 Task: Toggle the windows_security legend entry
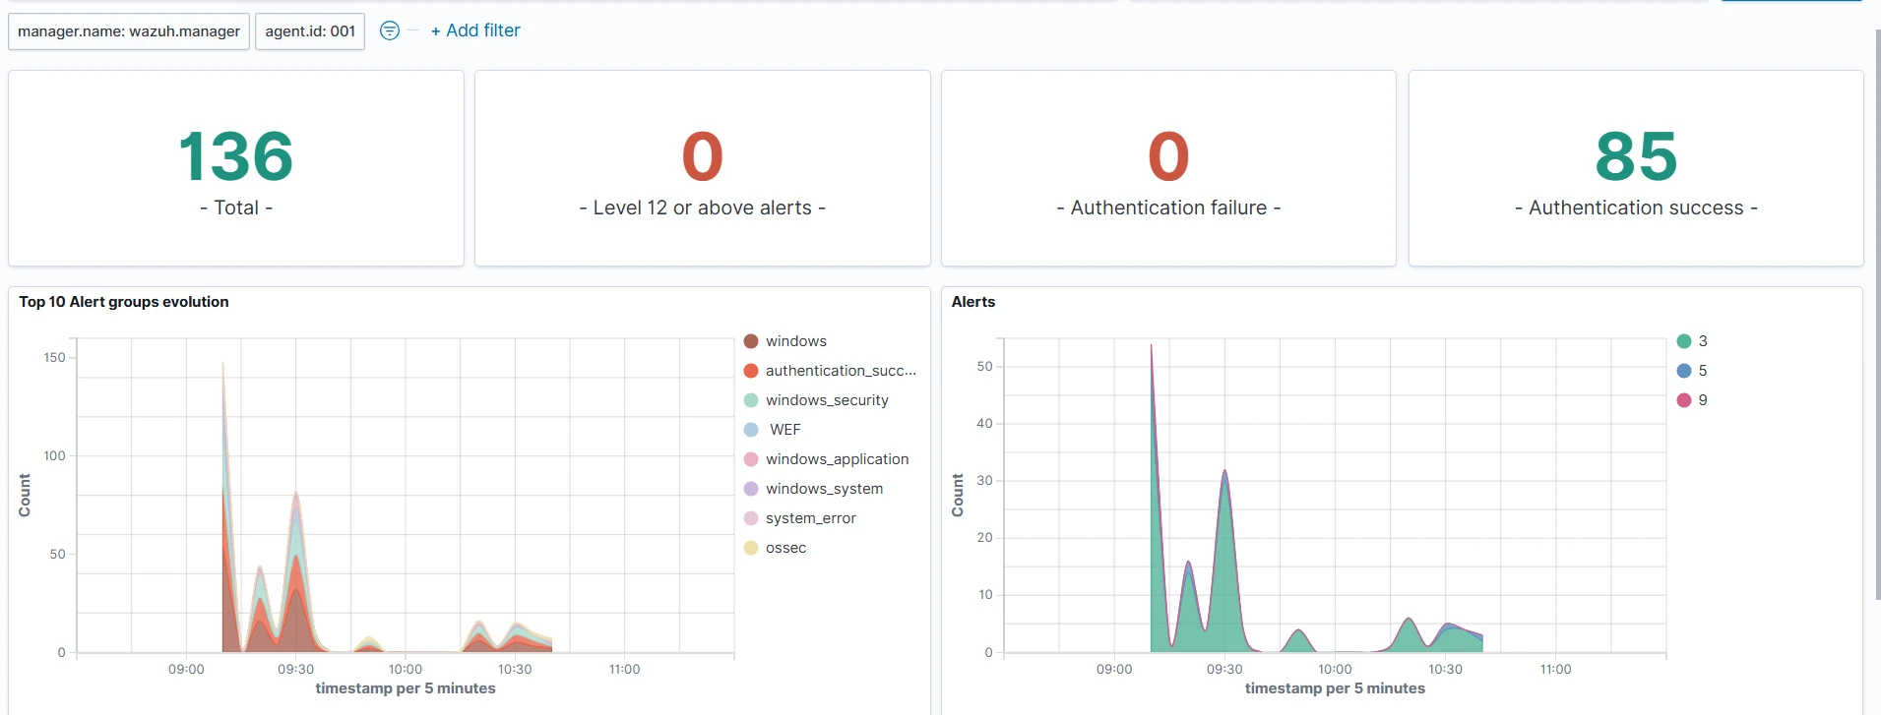pos(826,400)
